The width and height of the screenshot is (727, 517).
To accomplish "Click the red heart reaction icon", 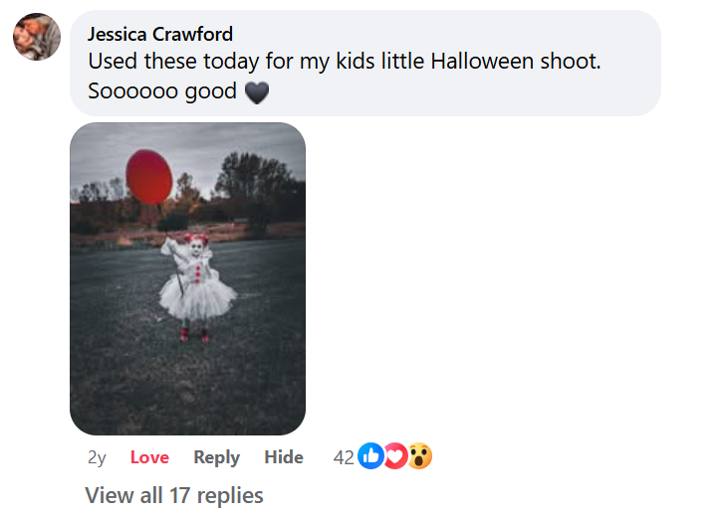I will pos(395,456).
